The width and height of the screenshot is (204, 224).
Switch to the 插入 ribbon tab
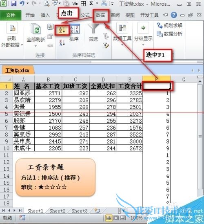click(x=45, y=15)
